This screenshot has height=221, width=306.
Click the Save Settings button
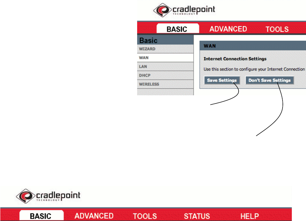(x=222, y=80)
